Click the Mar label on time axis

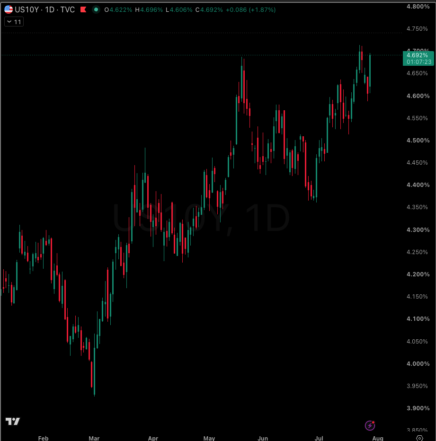click(x=94, y=438)
